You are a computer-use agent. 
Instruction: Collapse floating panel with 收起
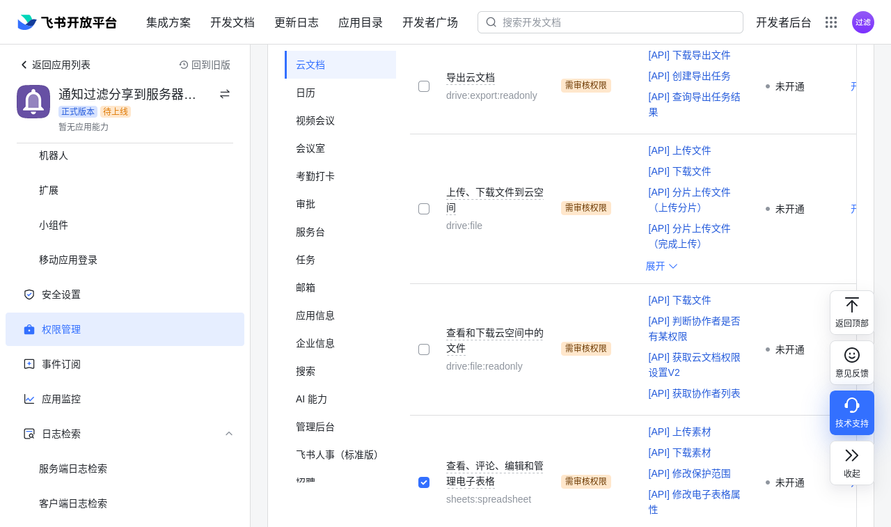852,463
